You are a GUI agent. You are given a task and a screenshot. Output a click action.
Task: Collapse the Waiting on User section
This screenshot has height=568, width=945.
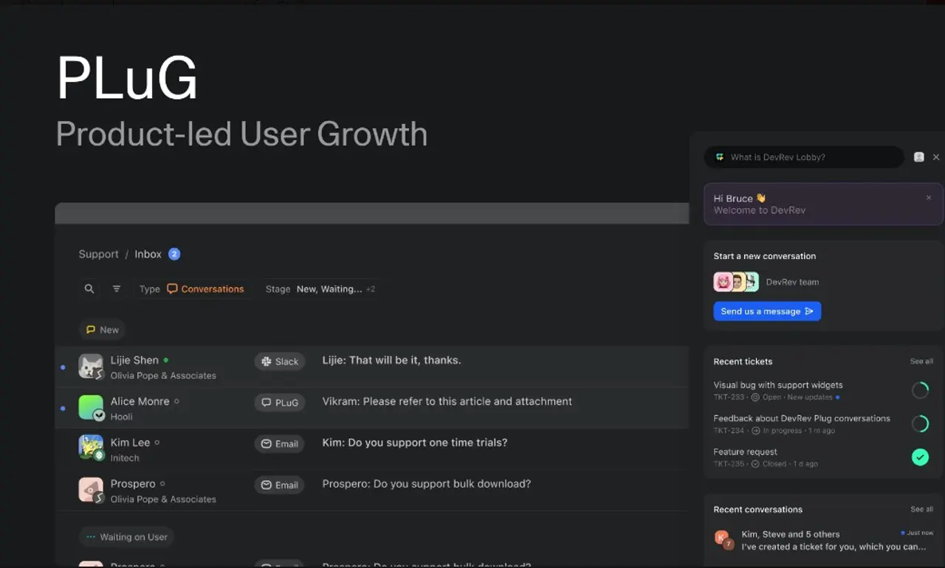(126, 537)
